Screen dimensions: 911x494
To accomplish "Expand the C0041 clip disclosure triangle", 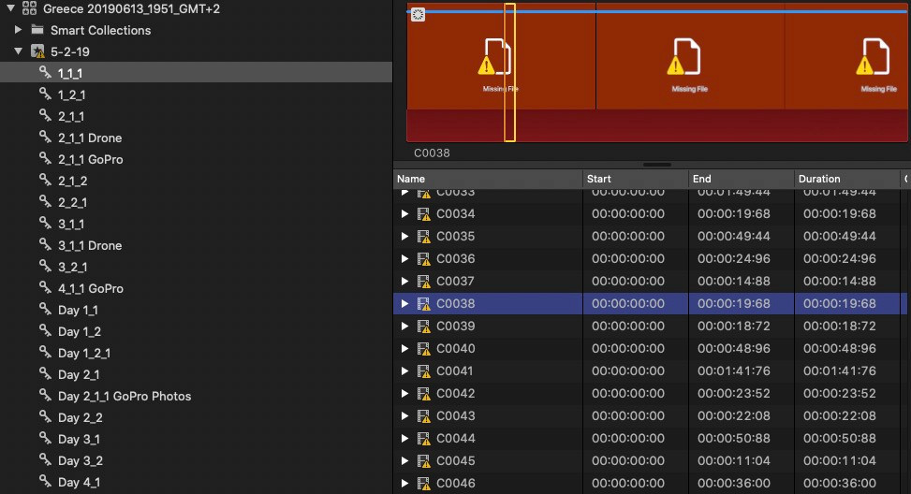I will coord(405,370).
